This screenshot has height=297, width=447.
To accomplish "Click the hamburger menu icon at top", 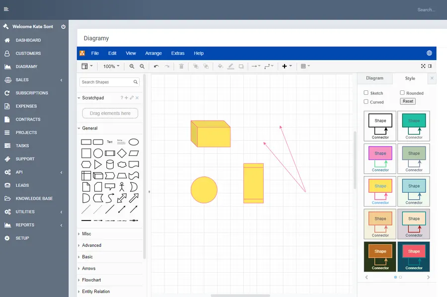I will pyautogui.click(x=6, y=9).
